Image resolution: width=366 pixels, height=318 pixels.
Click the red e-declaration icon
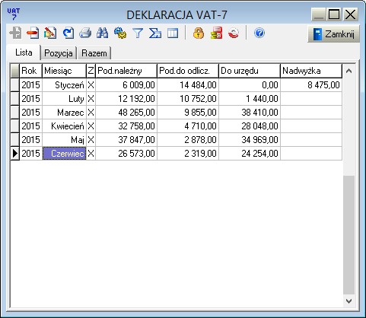(x=234, y=33)
